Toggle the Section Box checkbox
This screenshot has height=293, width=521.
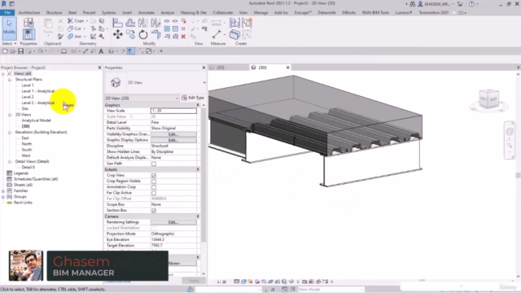154,211
